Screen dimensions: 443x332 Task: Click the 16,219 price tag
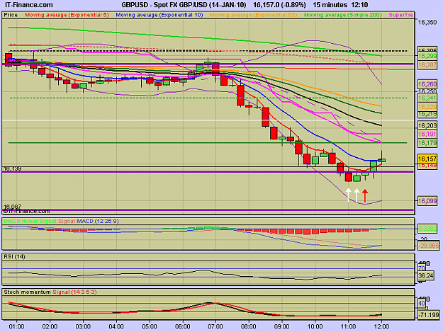[427, 114]
